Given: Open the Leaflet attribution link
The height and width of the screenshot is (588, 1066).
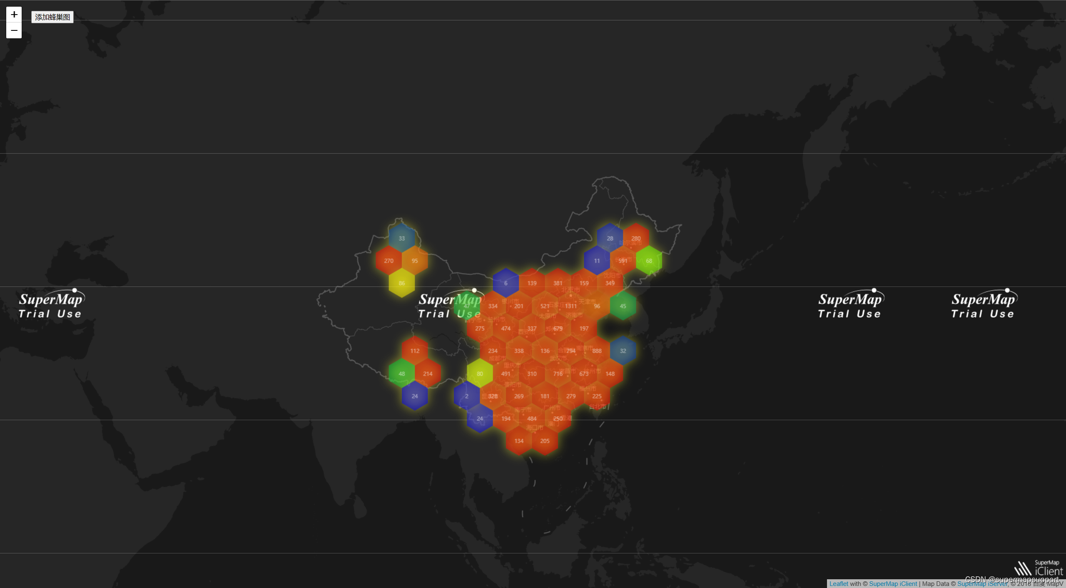Looking at the screenshot, I should (838, 584).
